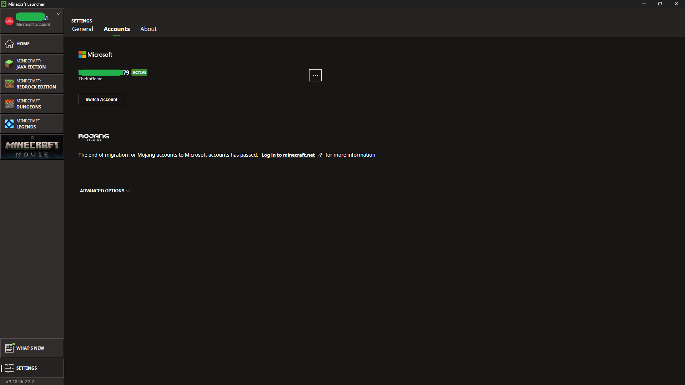
Task: Switch to the General settings tab
Action: tap(82, 29)
